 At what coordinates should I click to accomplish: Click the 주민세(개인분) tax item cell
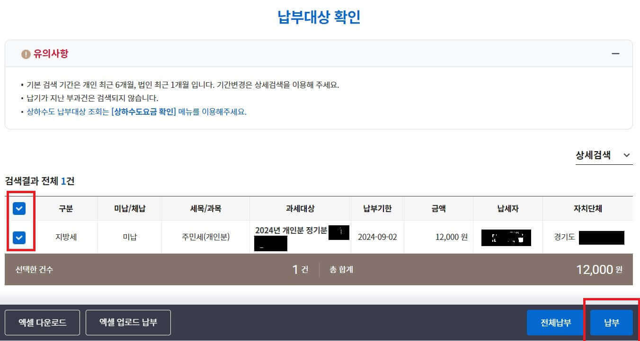click(x=205, y=237)
